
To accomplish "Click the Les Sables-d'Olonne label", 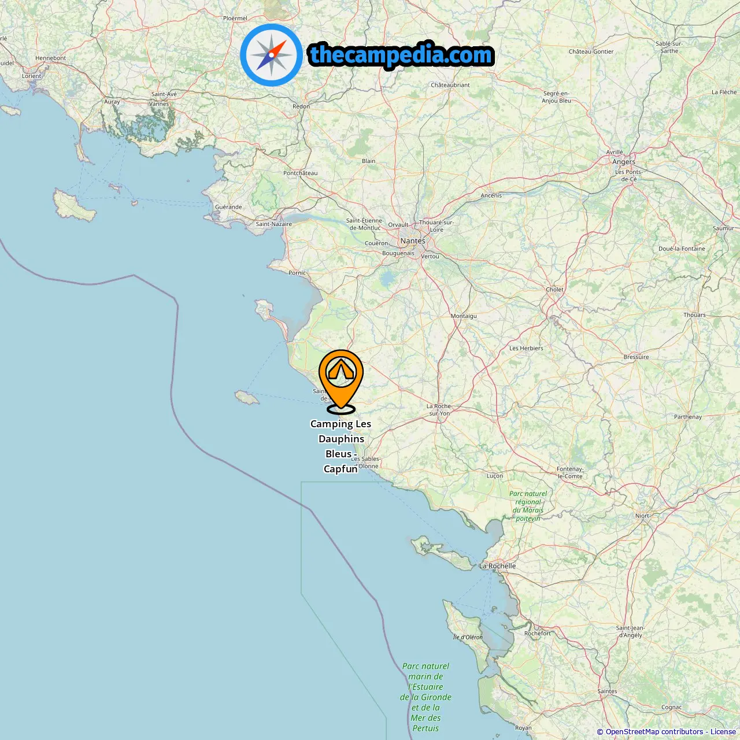I will coord(366,462).
